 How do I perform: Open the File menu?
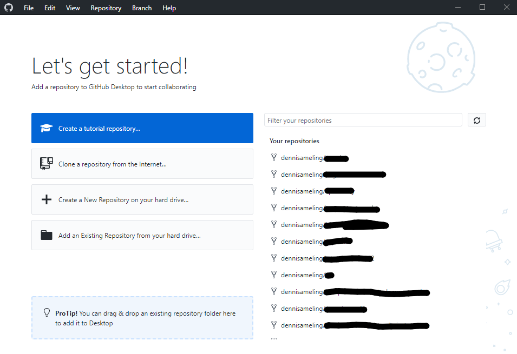pyautogui.click(x=29, y=8)
